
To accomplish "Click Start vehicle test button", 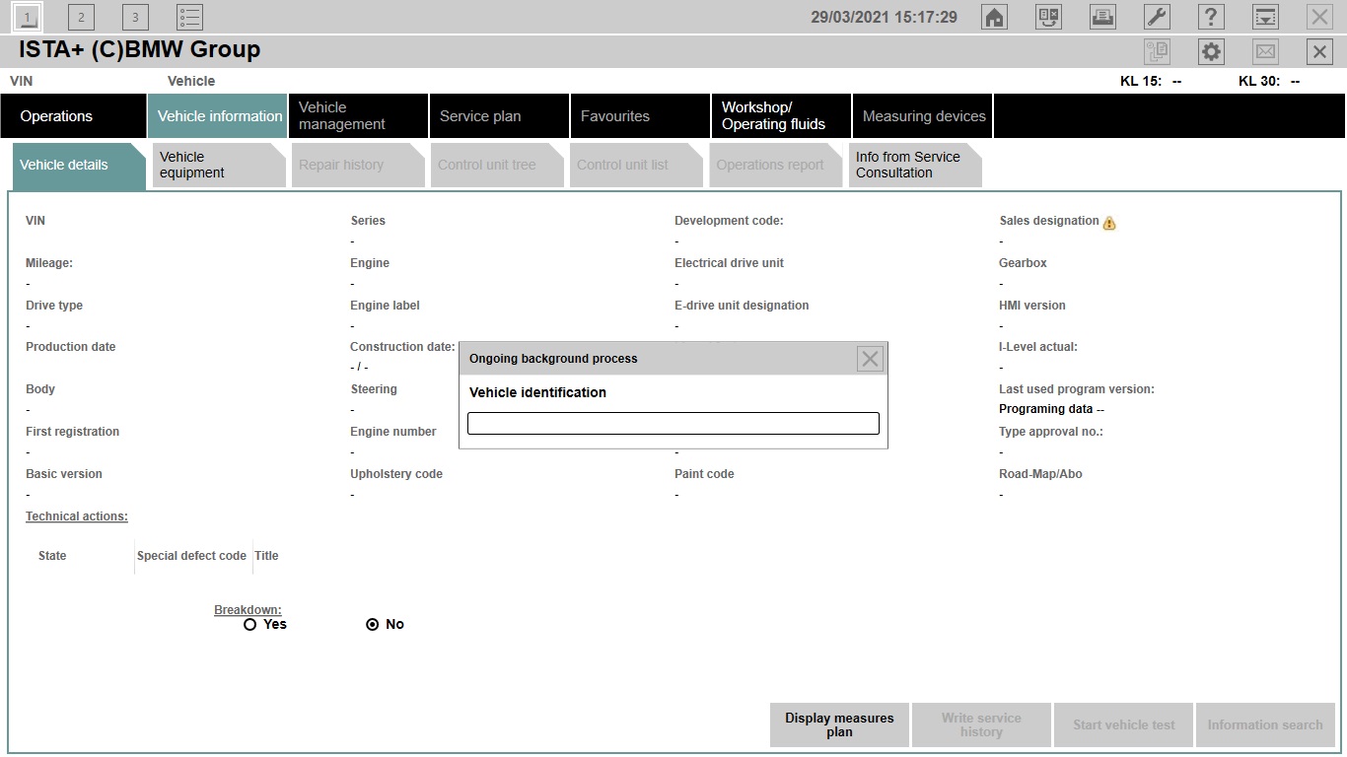I will (1123, 724).
